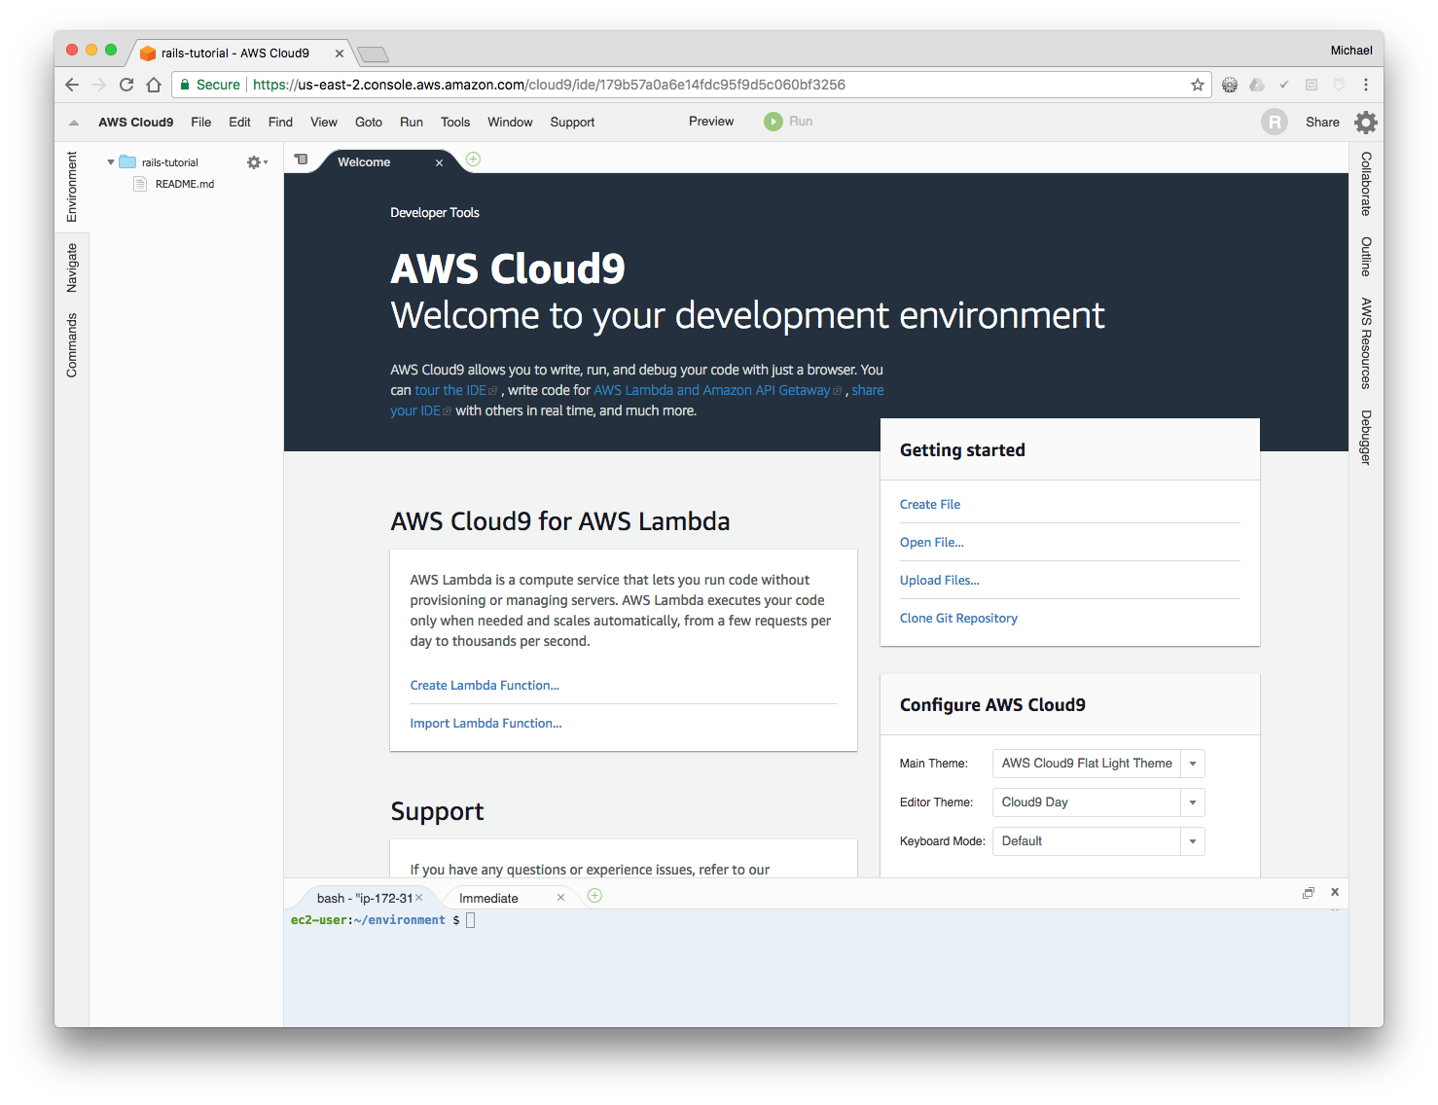Click Import Lambda Function... link
The height and width of the screenshot is (1105, 1438).
(x=485, y=724)
